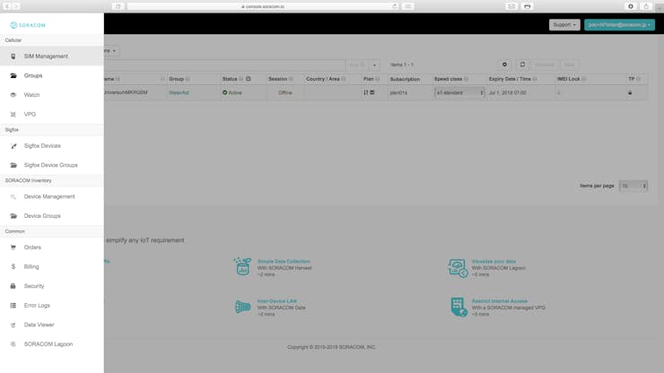Screen dimensions: 664x373
Task: Click the Restrict Internet Access VPG icon
Action: click(459, 307)
